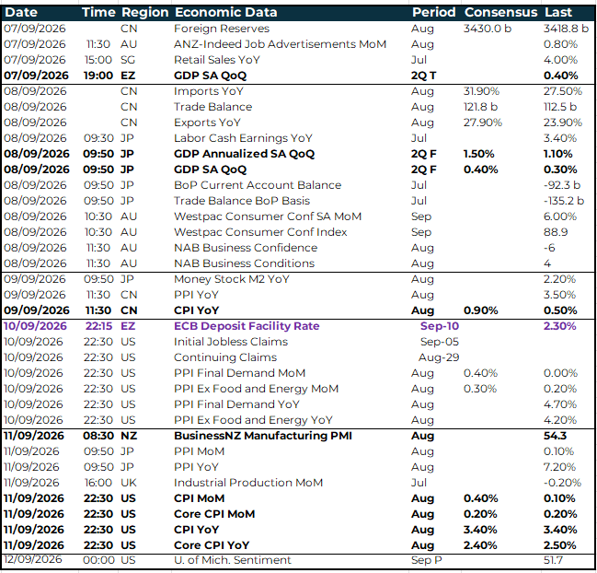
Task: Select 'Initial Jobless Claims' cell
Action: [x=231, y=342]
